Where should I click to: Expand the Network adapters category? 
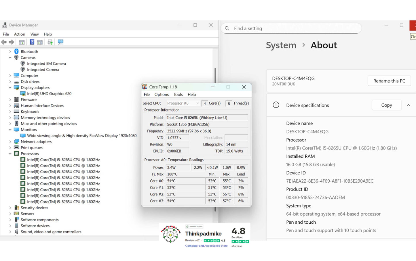pyautogui.click(x=10, y=142)
